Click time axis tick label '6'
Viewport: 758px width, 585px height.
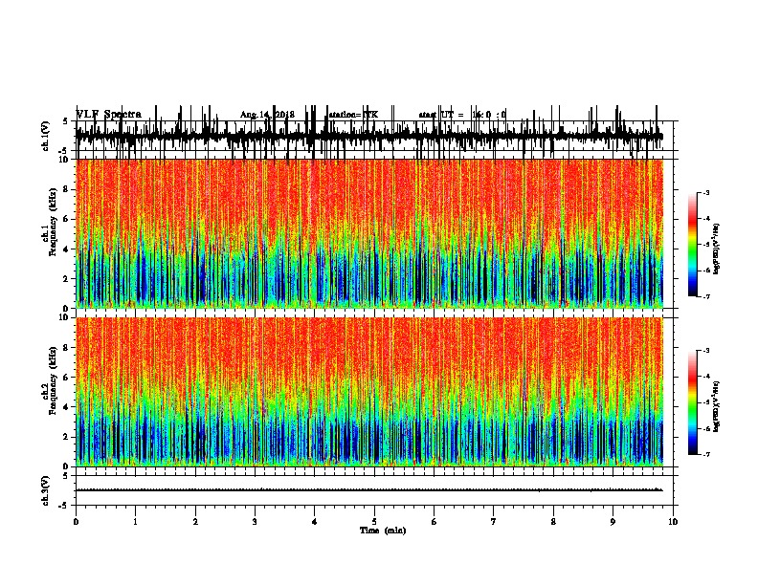(x=435, y=522)
